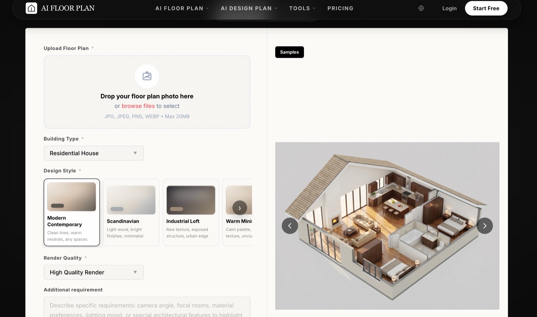Click the AI Floor Plan house logo icon
Viewport: 537px width, 317px height.
pyautogui.click(x=31, y=8)
